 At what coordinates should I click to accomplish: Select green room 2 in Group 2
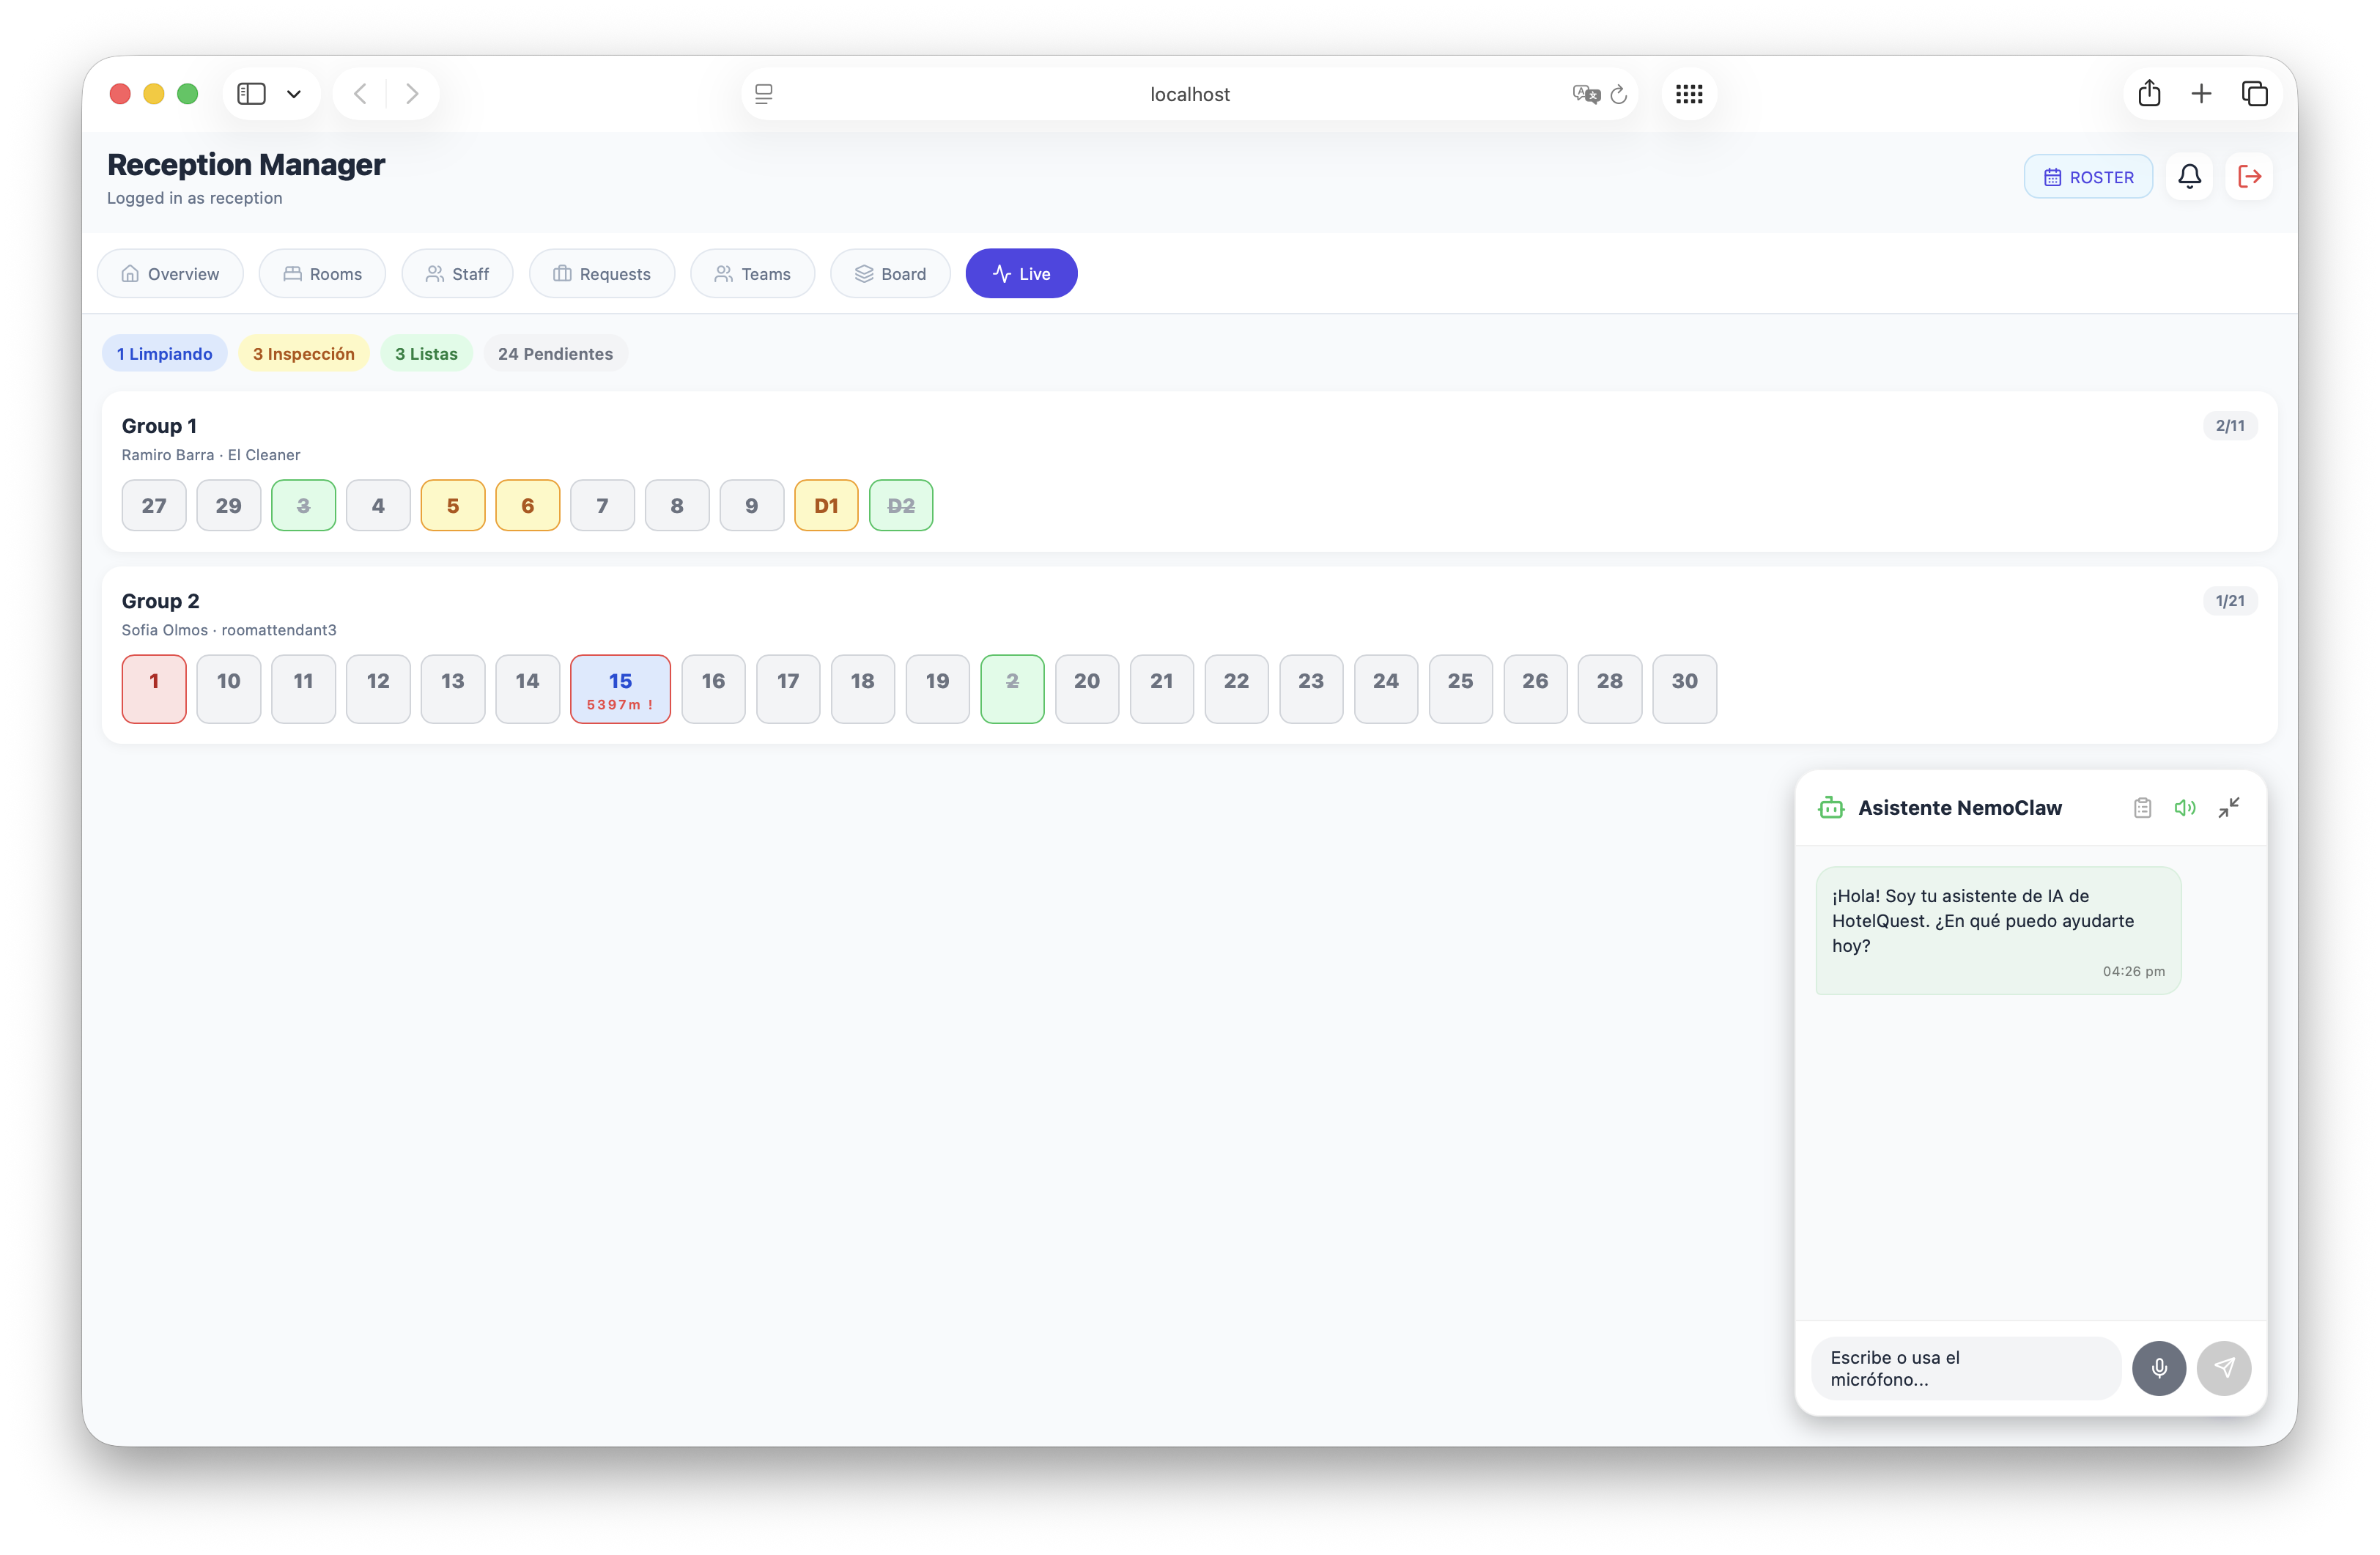coord(1012,688)
